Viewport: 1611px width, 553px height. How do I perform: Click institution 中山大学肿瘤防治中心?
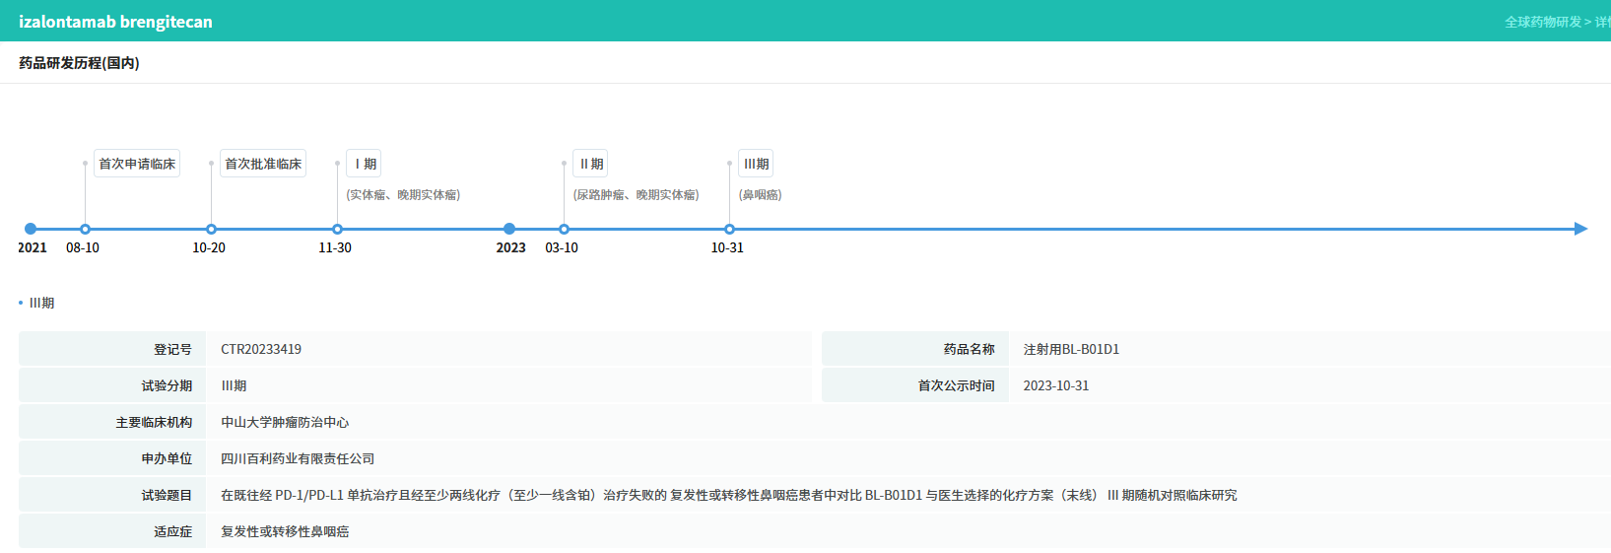pyautogui.click(x=285, y=422)
